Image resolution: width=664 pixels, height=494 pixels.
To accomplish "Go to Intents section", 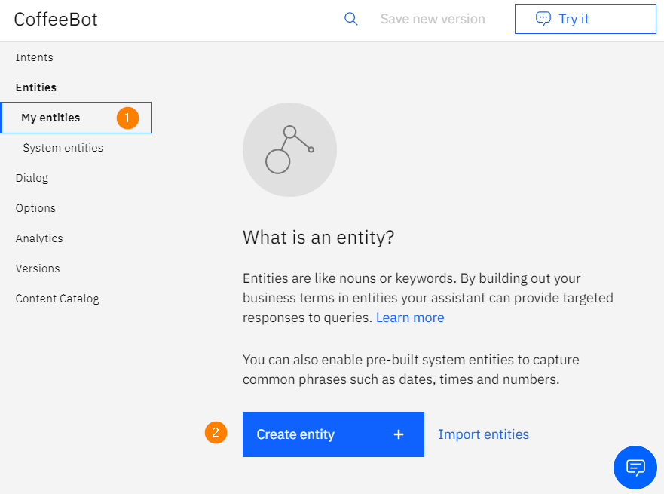I will click(35, 57).
